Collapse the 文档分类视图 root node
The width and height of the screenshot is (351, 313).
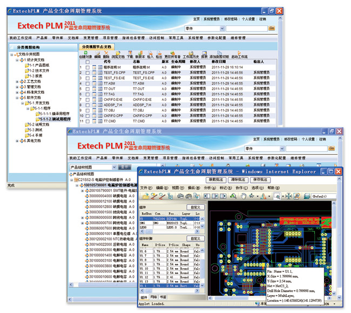pyautogui.click(x=12, y=54)
